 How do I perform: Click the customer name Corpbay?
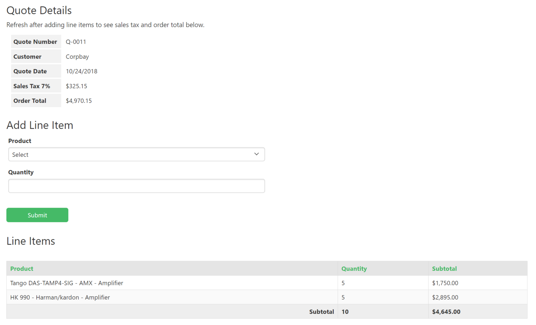(x=77, y=56)
